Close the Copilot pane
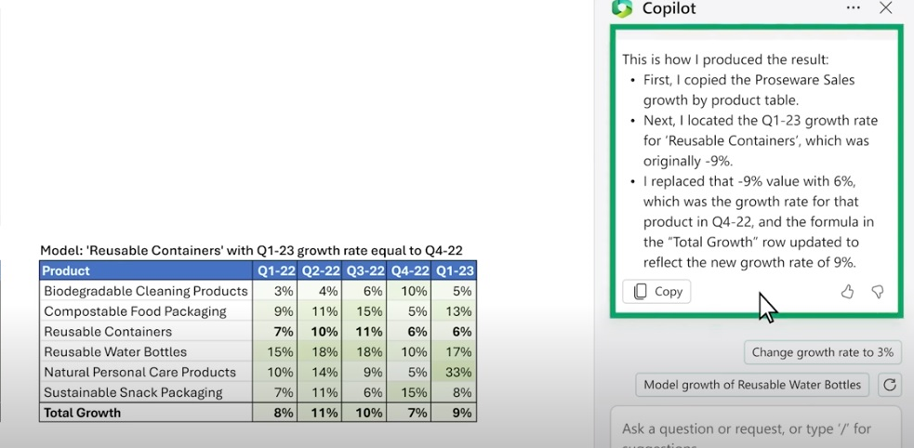This screenshot has width=914, height=448. (x=885, y=8)
